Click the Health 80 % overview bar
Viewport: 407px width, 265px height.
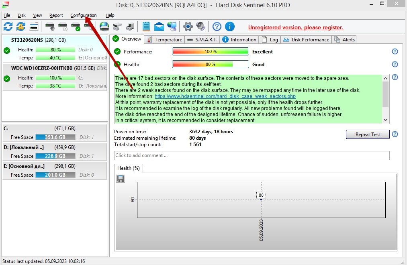click(211, 64)
